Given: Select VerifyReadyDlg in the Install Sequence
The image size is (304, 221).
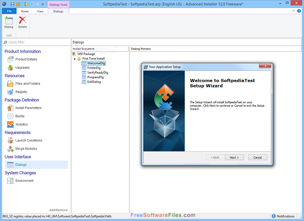Looking at the screenshot, I should coord(98,73).
